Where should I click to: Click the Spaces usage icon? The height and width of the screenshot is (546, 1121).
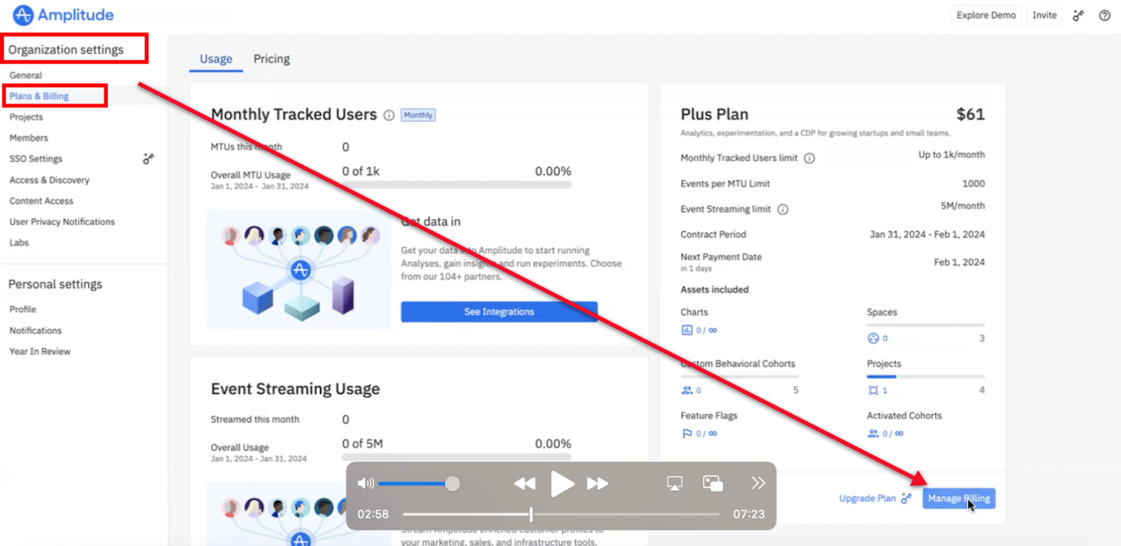pyautogui.click(x=873, y=338)
